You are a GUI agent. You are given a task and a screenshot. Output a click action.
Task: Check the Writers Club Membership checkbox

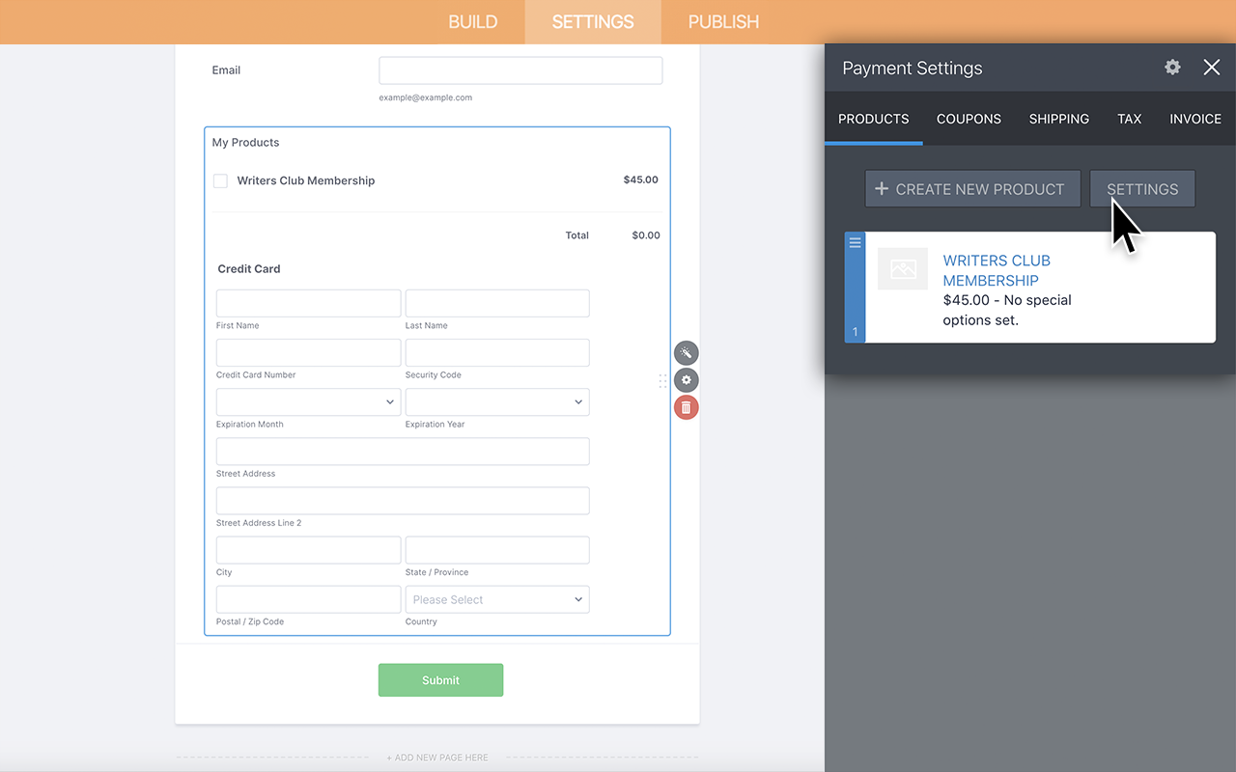coord(220,180)
